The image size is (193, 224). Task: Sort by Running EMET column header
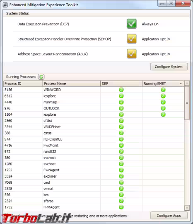click(x=163, y=83)
